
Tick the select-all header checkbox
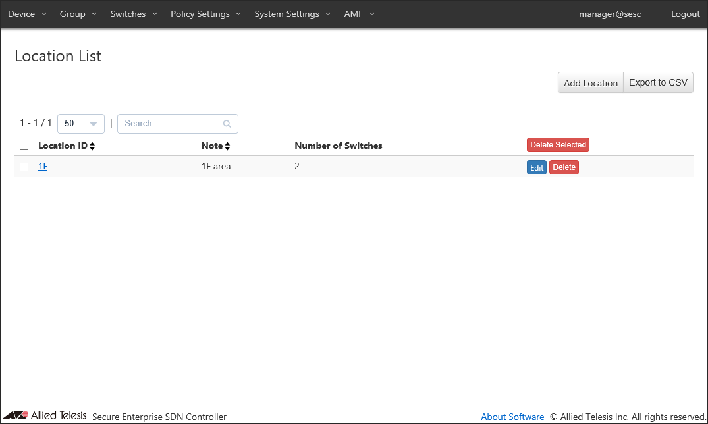(24, 146)
